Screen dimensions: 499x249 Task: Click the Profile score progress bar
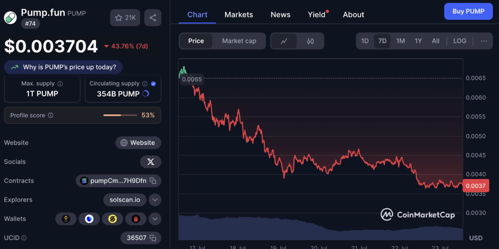120,115
